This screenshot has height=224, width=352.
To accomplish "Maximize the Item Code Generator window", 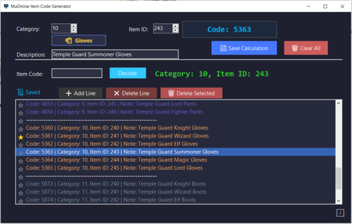I will click(325, 6).
